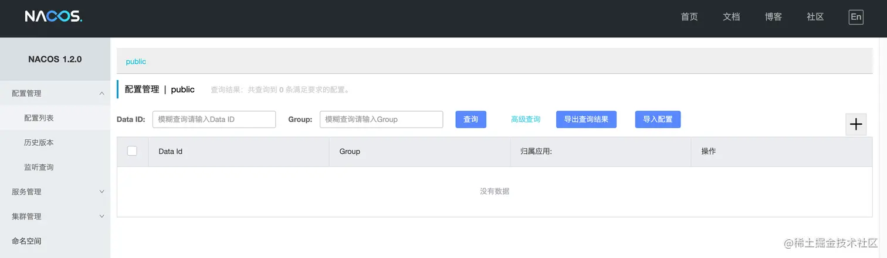Open 监听查询 in the sidebar

tap(39, 167)
